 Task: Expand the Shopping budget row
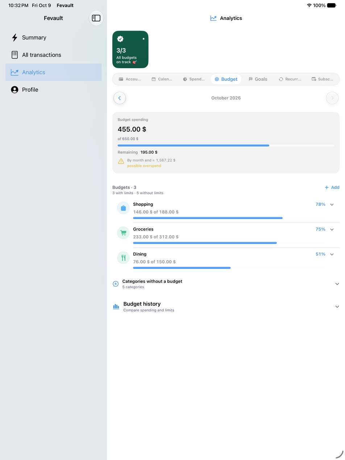point(332,205)
